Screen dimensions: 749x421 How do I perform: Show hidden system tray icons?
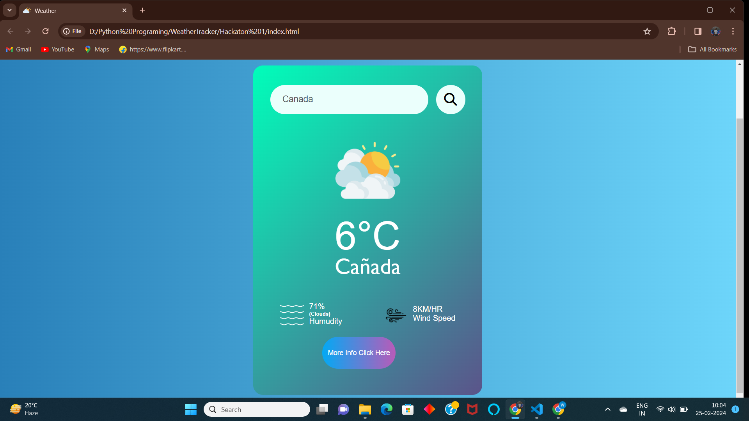[x=607, y=409]
